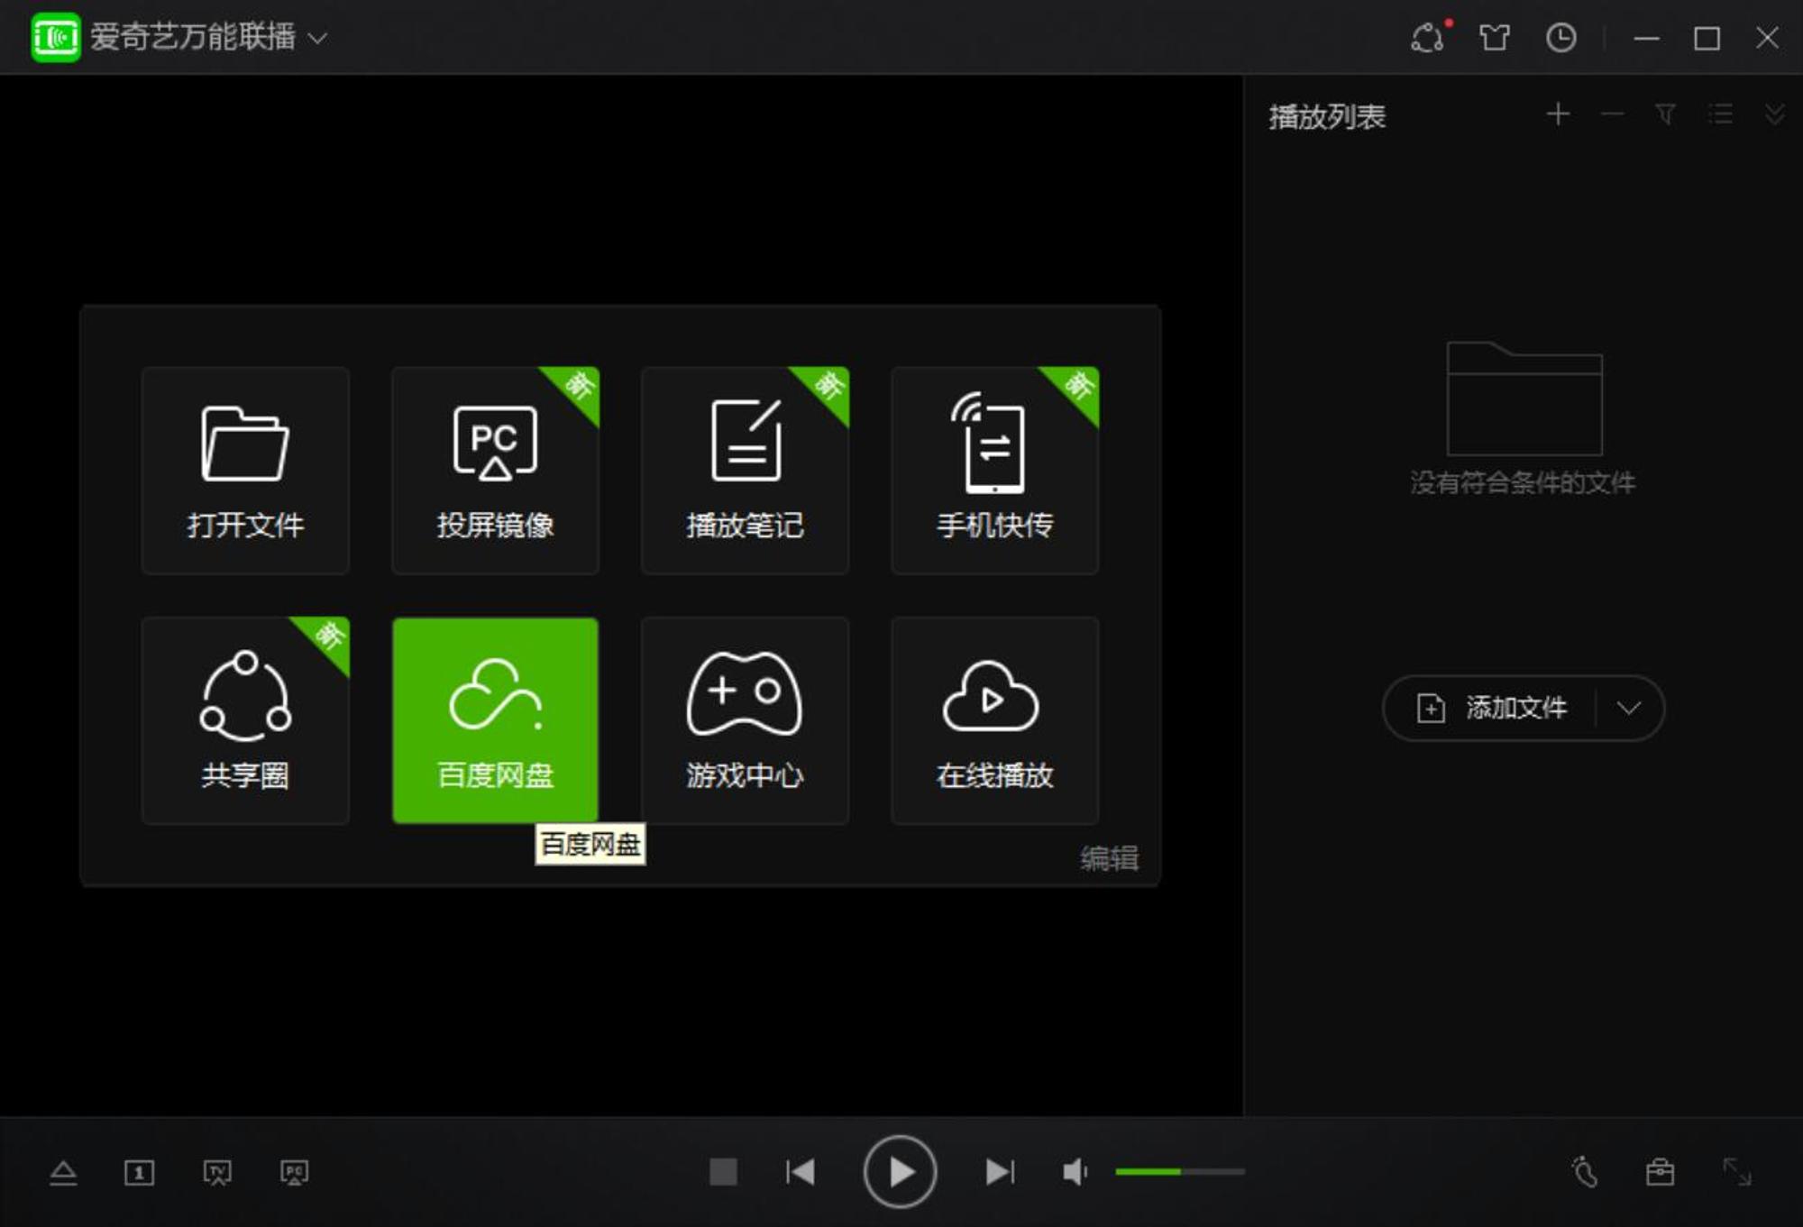
Task: Launch 投屏镜像 screen mirroring tile
Action: tap(495, 470)
